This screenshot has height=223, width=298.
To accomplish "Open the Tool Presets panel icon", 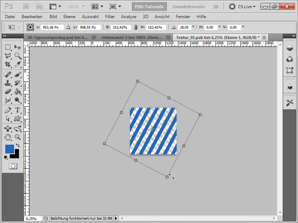I will [x=290, y=103].
